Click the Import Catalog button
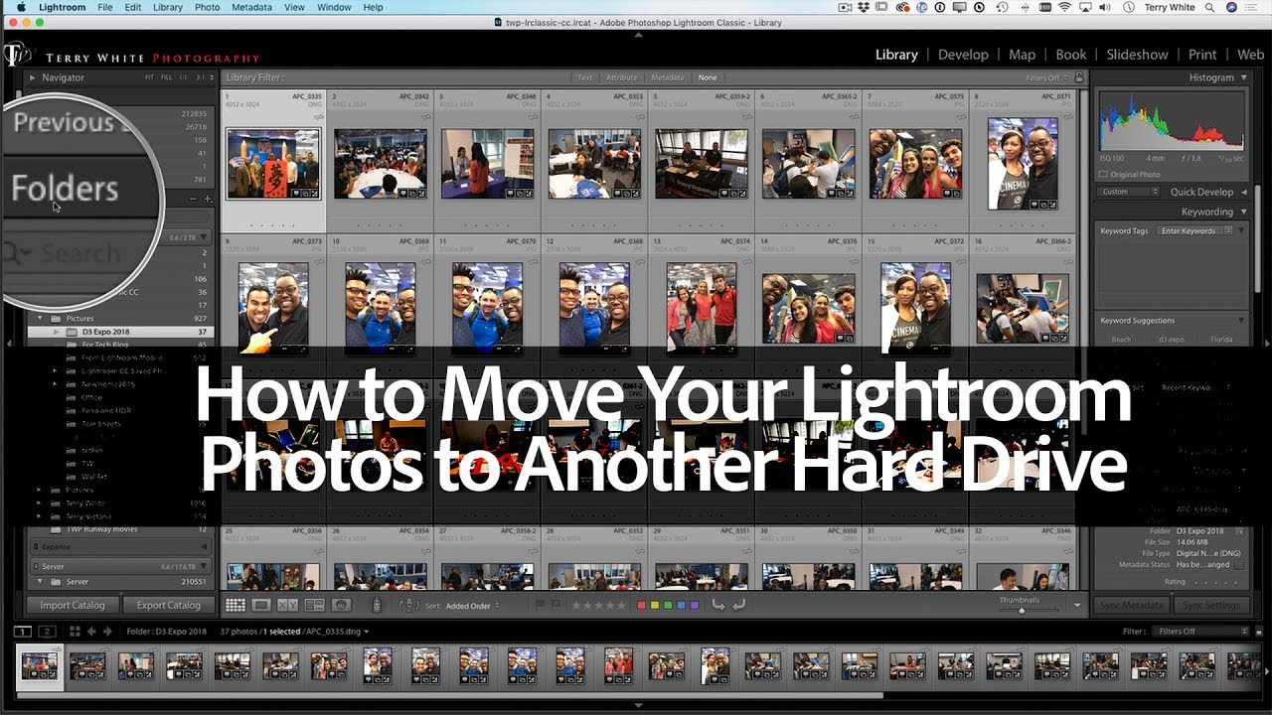This screenshot has height=715, width=1272. click(x=73, y=605)
